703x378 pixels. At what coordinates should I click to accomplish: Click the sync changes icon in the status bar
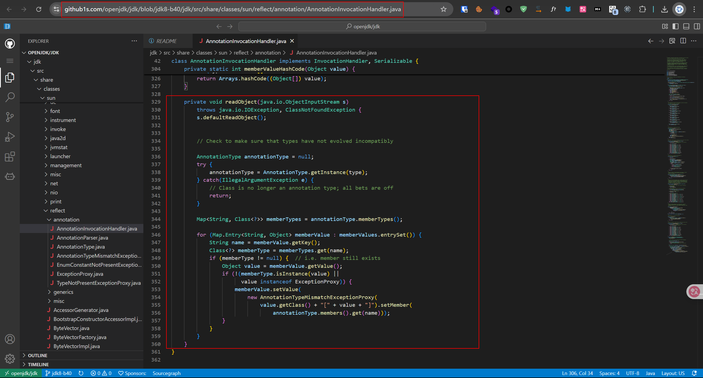point(81,373)
